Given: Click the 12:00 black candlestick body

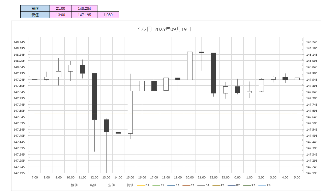Looking at the screenshot, I should [x=94, y=96].
